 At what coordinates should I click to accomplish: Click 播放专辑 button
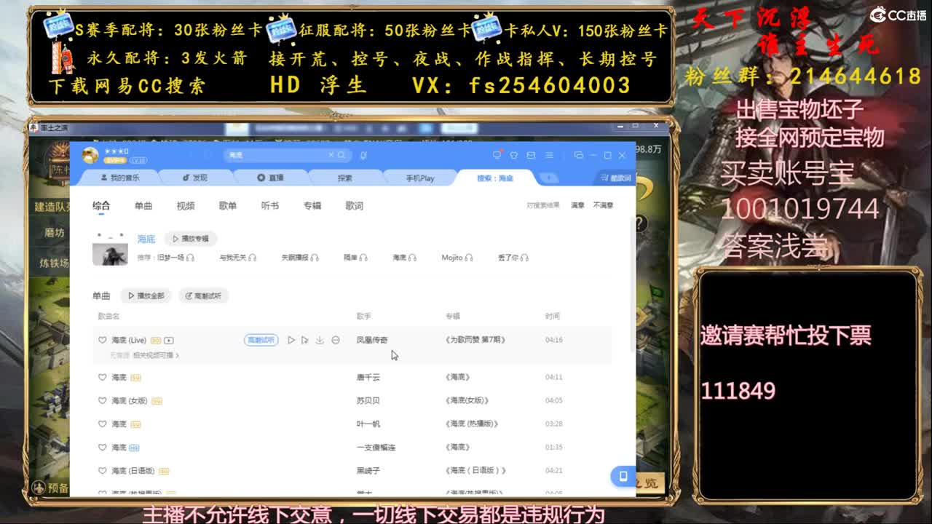click(191, 239)
